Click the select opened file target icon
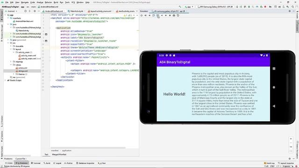The width and height of the screenshot is (299, 168). point(25,11)
